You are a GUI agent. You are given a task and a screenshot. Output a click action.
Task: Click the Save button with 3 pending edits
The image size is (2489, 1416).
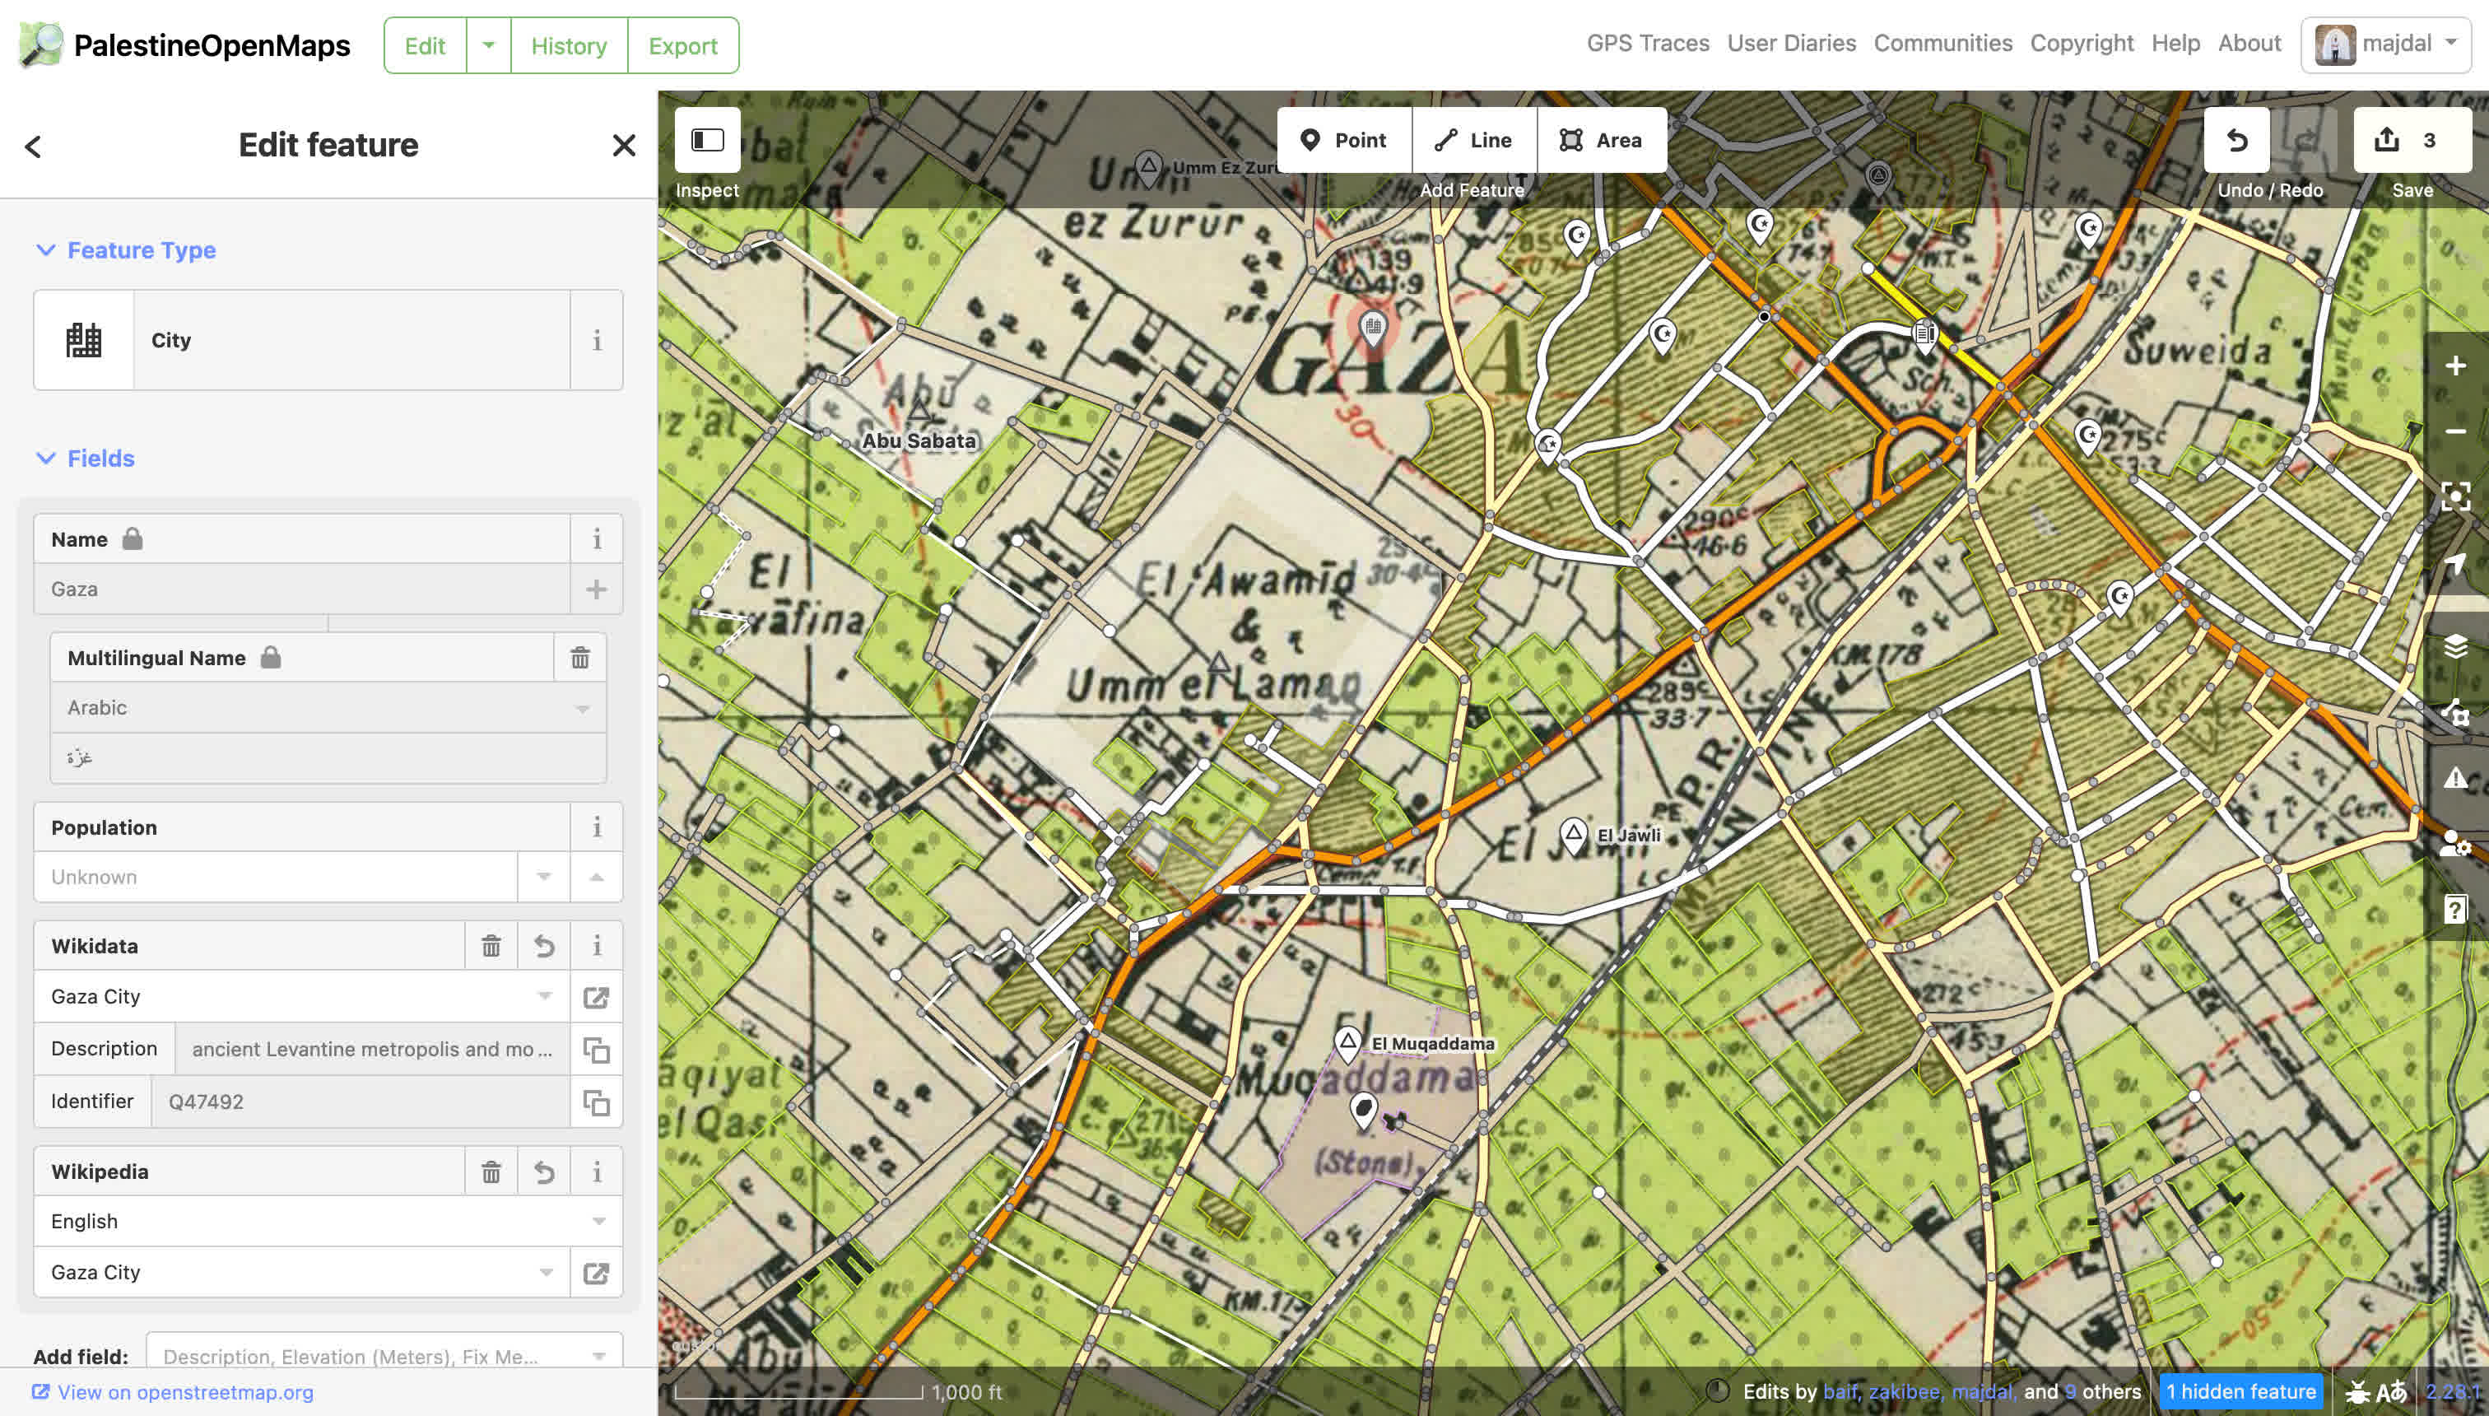[x=2412, y=140]
